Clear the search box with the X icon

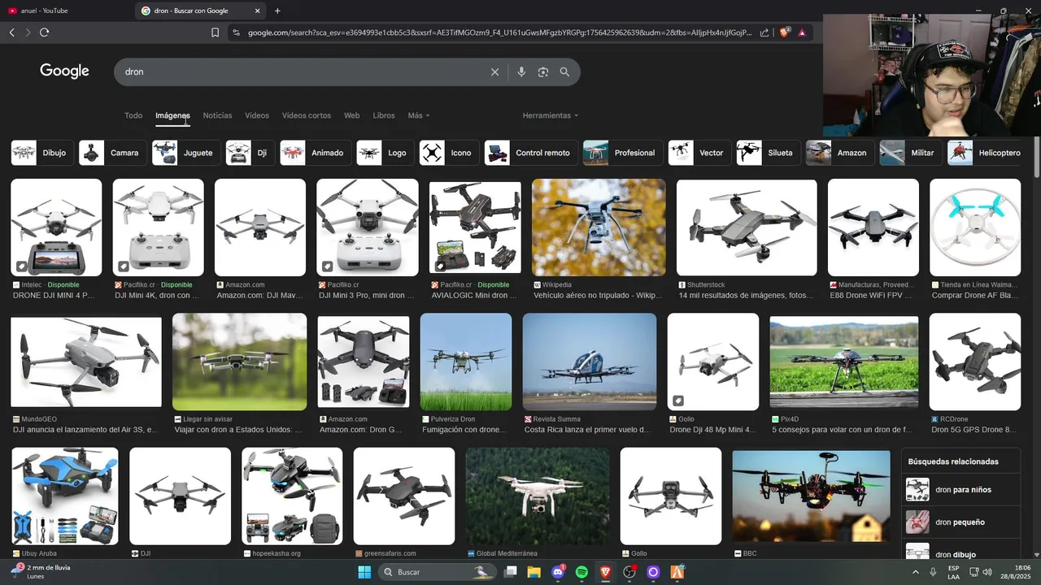tap(494, 71)
